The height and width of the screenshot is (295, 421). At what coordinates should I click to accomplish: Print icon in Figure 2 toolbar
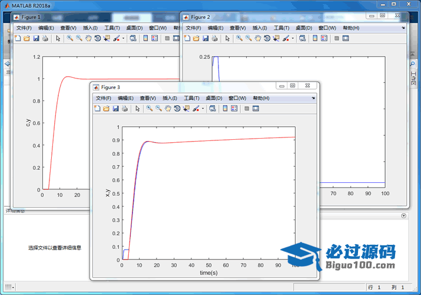coord(214,38)
